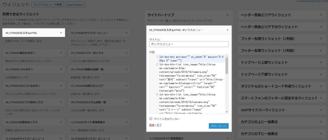Expand the 01_STINGERサイドバーメニュー widget

[99, 33]
